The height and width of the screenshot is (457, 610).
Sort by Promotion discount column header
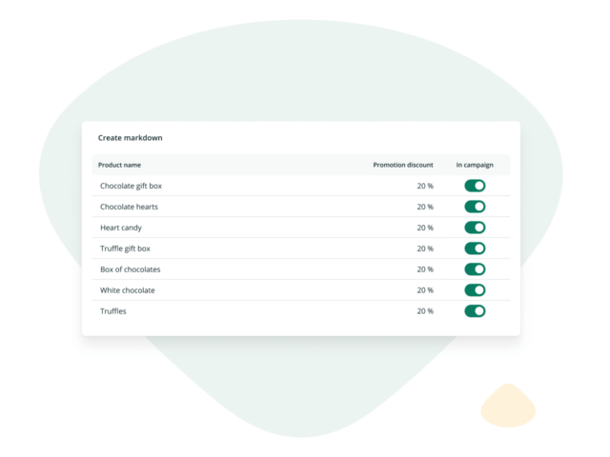pyautogui.click(x=402, y=165)
